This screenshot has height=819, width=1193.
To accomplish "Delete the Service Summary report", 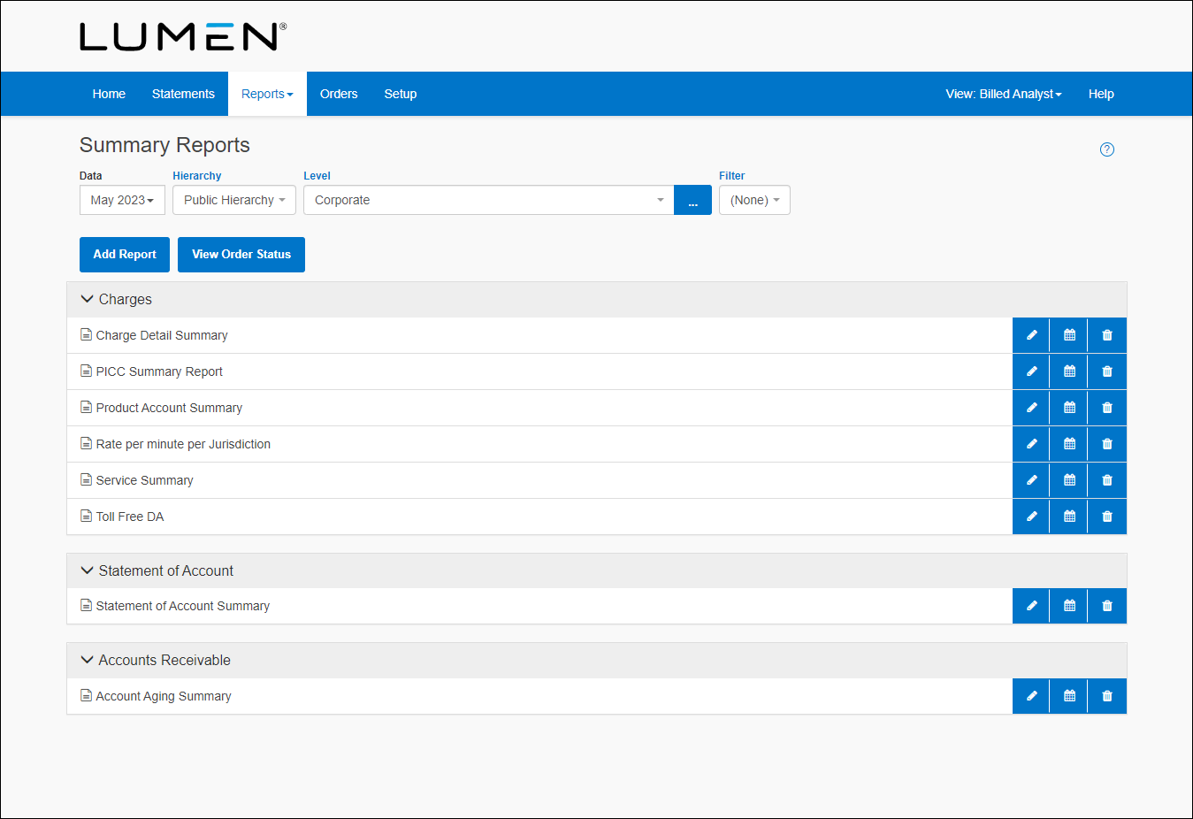I will [x=1107, y=480].
